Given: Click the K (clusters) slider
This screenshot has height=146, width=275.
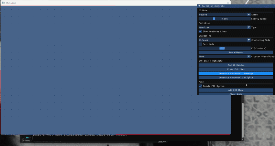Looking at the screenshot, I should click(x=224, y=48).
